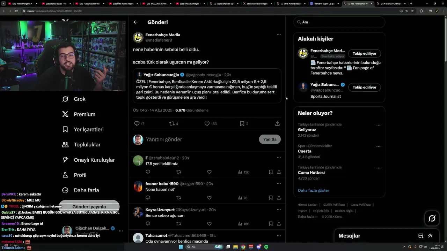Like 'Bence sebep ugurcan' comment
The width and height of the screenshot is (447, 251).
tap(209, 224)
